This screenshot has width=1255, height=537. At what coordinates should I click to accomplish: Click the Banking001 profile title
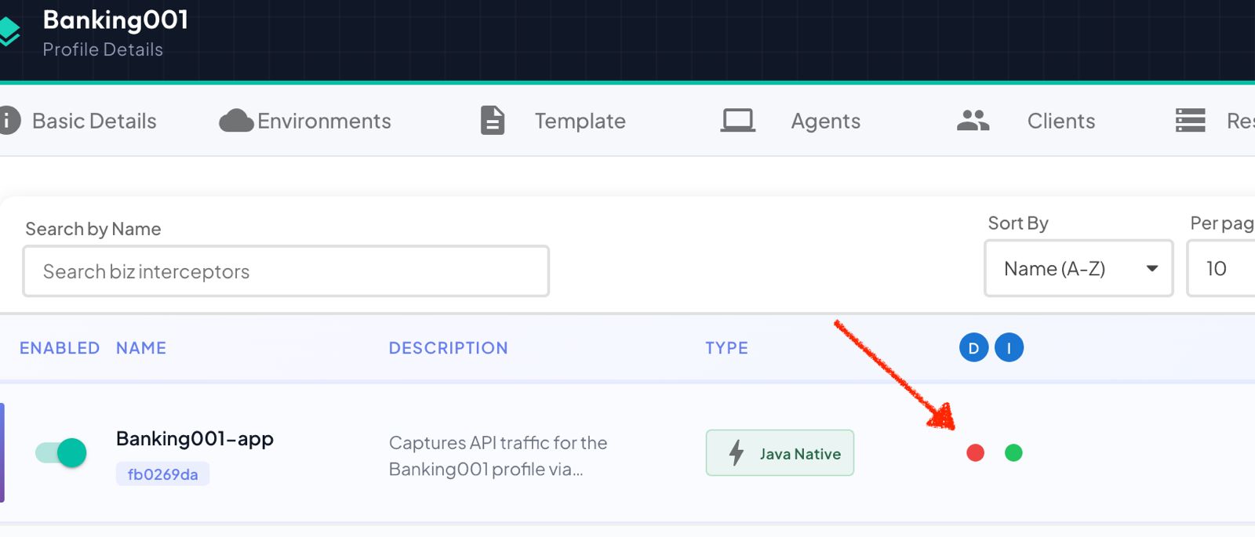point(115,20)
